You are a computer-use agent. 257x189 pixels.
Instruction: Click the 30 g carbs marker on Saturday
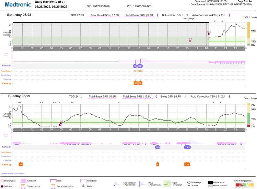tap(140, 83)
